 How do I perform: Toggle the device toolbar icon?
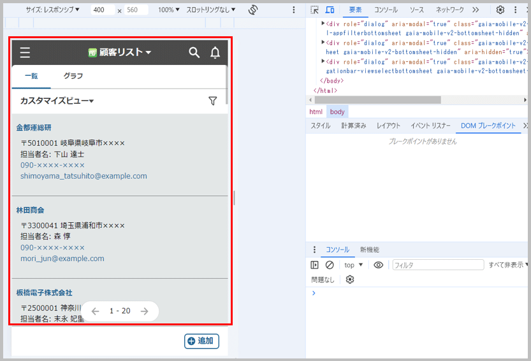coord(330,10)
